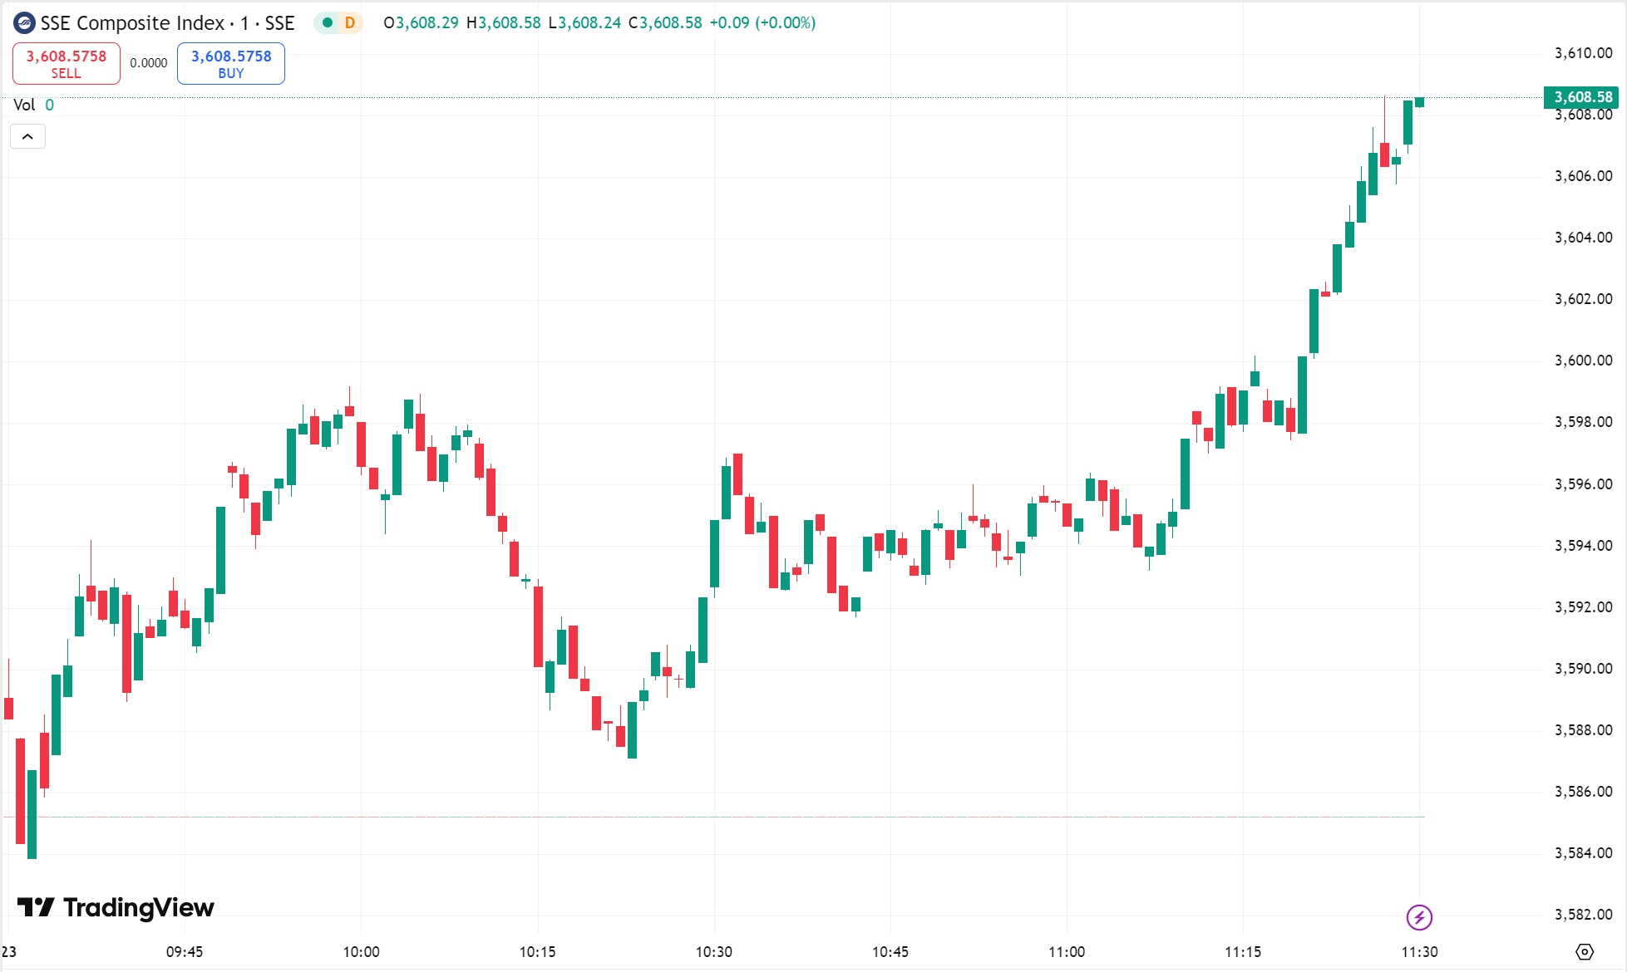
Task: Click the SSE exchange label in the legend
Action: (x=279, y=22)
